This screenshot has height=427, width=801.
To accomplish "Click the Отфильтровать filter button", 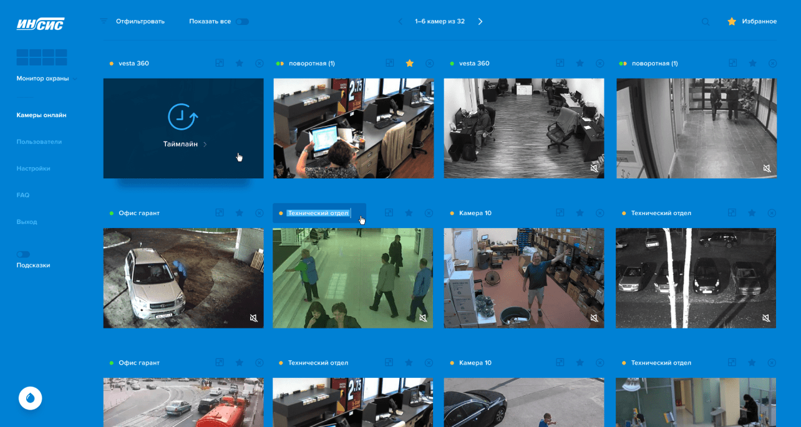I will 140,22.
